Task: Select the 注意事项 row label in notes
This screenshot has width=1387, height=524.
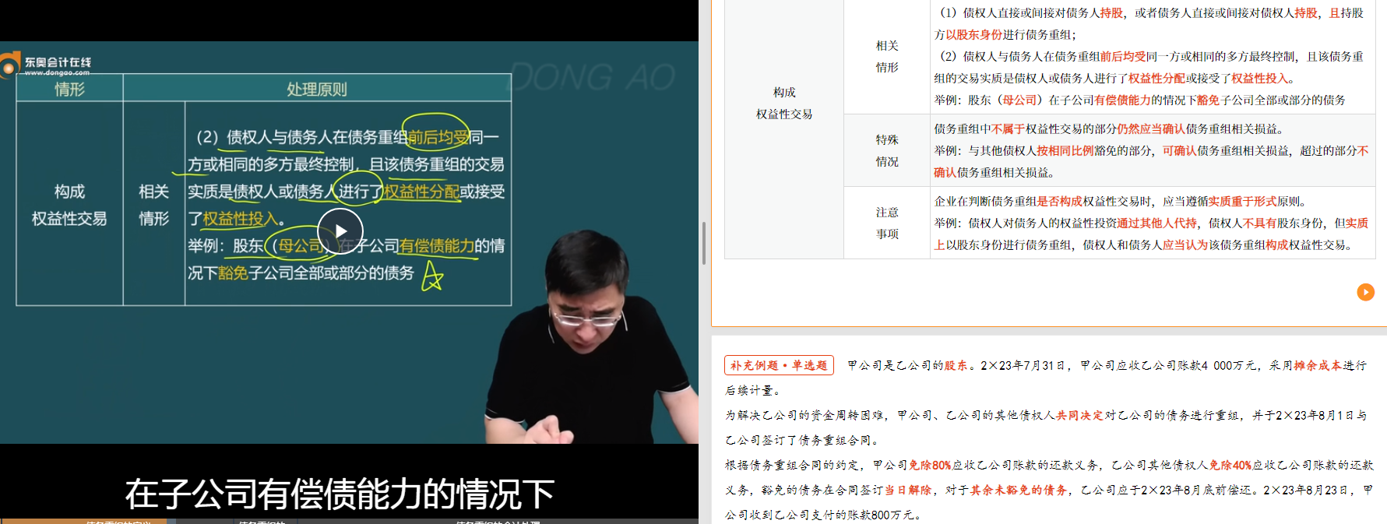Action: pos(887,223)
